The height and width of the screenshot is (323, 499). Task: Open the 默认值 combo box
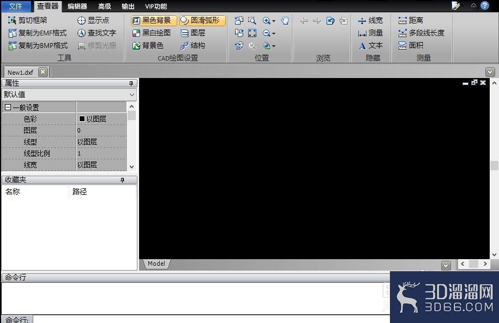(69, 94)
